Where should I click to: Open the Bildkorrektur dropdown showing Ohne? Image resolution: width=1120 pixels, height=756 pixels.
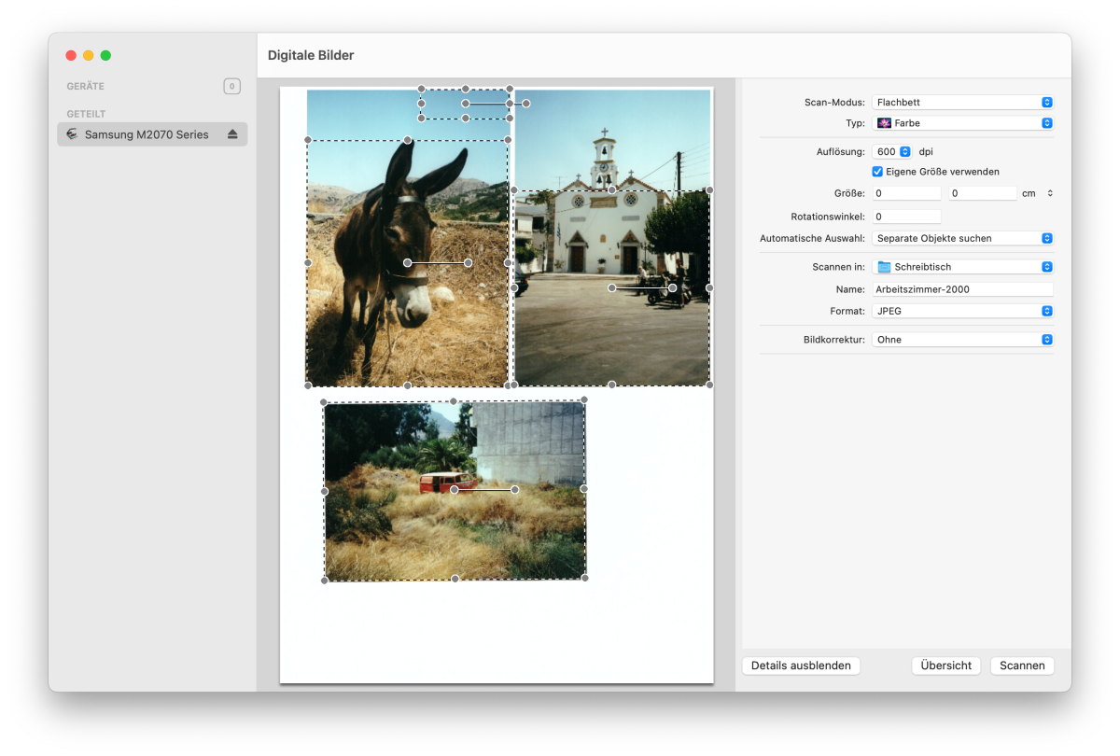(963, 340)
